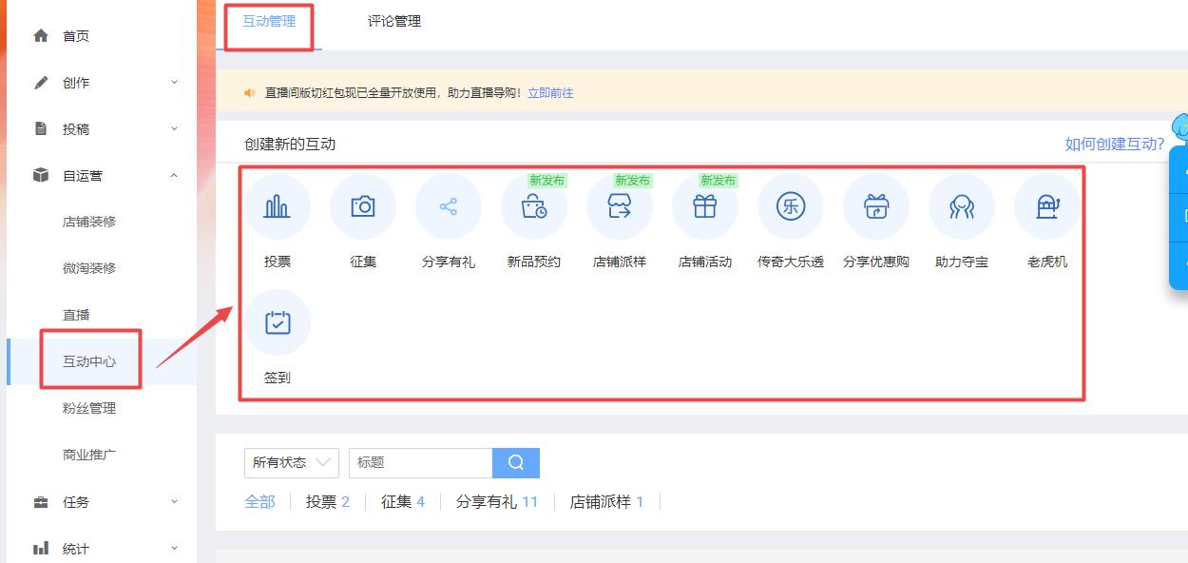Open the 老虎机 slot machine interaction

click(1046, 205)
